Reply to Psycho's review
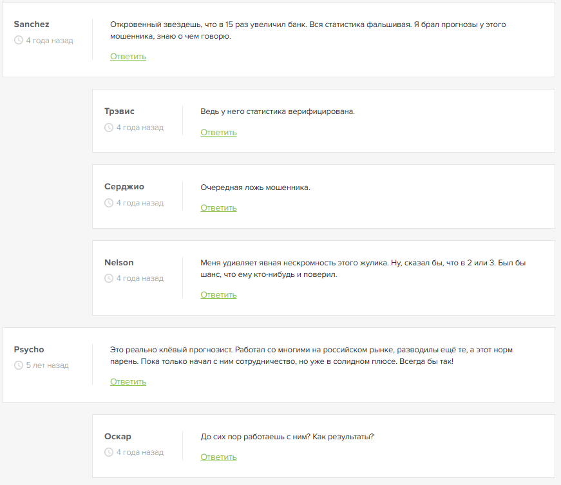The image size is (561, 485). 128,382
